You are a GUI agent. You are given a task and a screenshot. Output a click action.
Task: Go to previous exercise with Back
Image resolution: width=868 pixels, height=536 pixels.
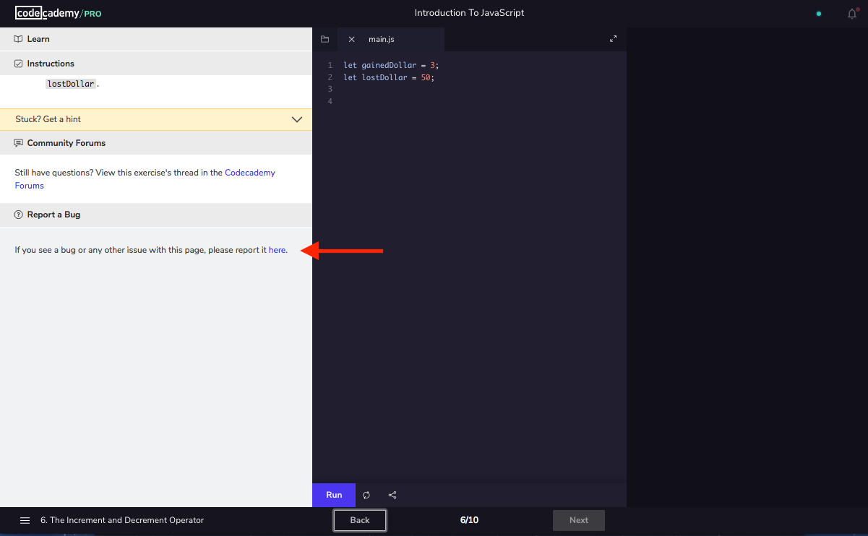(359, 520)
